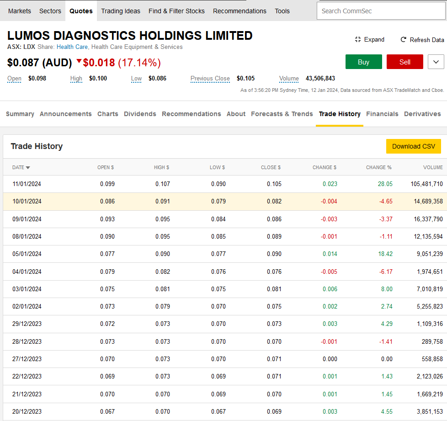Click the 05/01/2024 date cell

(27, 254)
